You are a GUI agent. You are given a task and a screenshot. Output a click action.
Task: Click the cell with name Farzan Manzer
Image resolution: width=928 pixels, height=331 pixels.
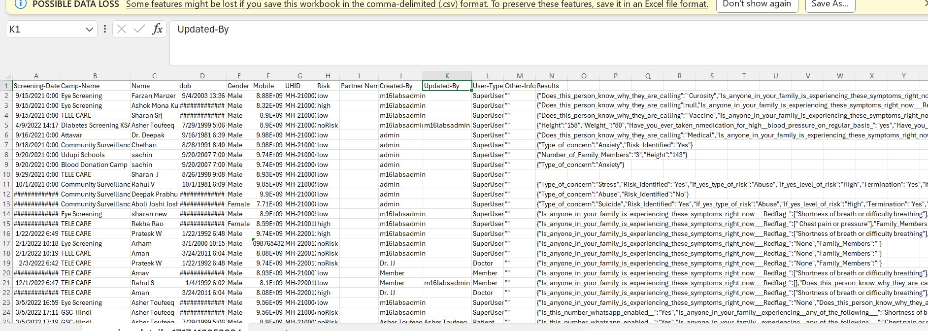(154, 96)
